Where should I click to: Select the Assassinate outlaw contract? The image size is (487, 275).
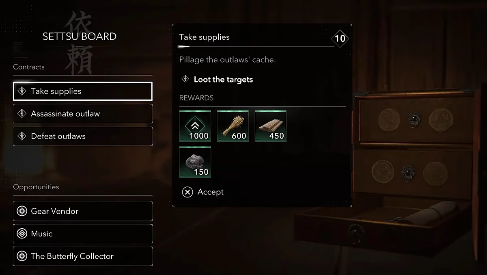coord(83,114)
